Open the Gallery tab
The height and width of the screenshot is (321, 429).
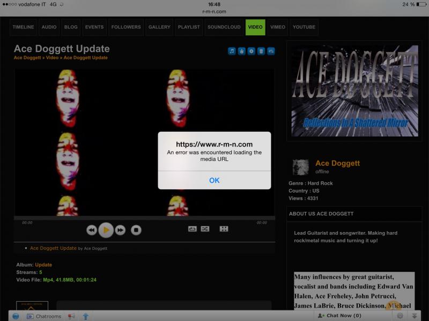click(159, 27)
